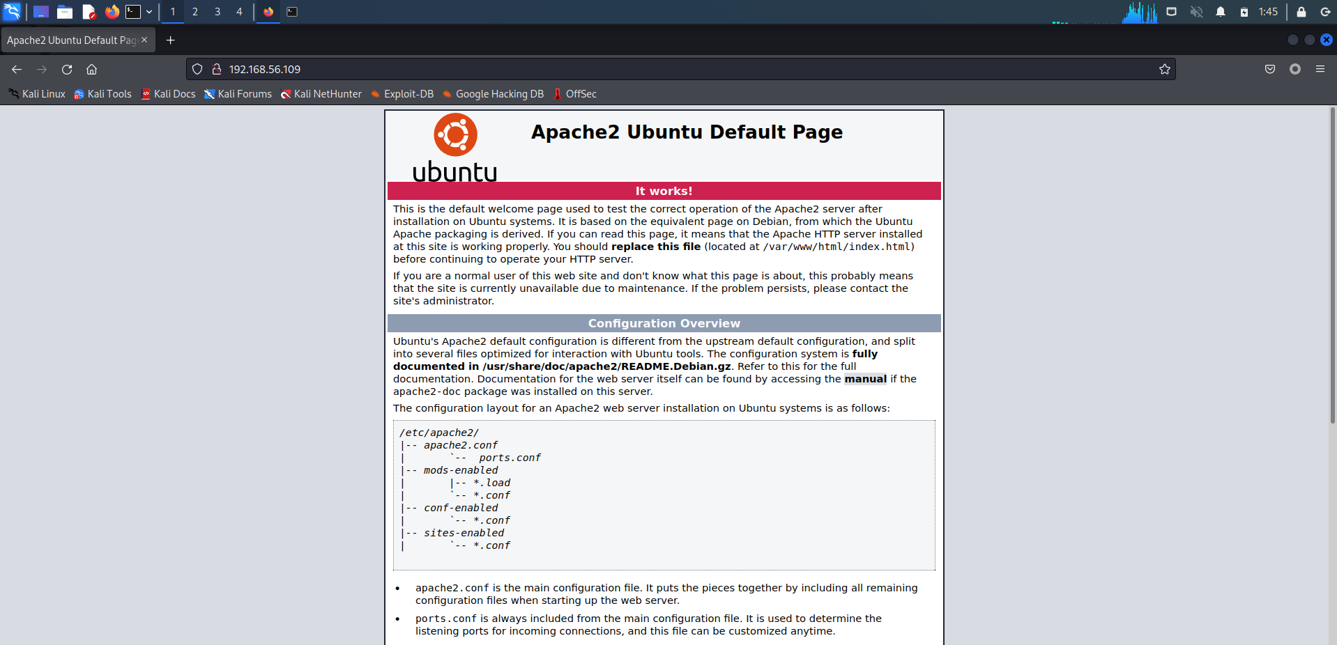1337x645 pixels.
Task: Open the Kali Tools bookmark
Action: pyautogui.click(x=102, y=94)
